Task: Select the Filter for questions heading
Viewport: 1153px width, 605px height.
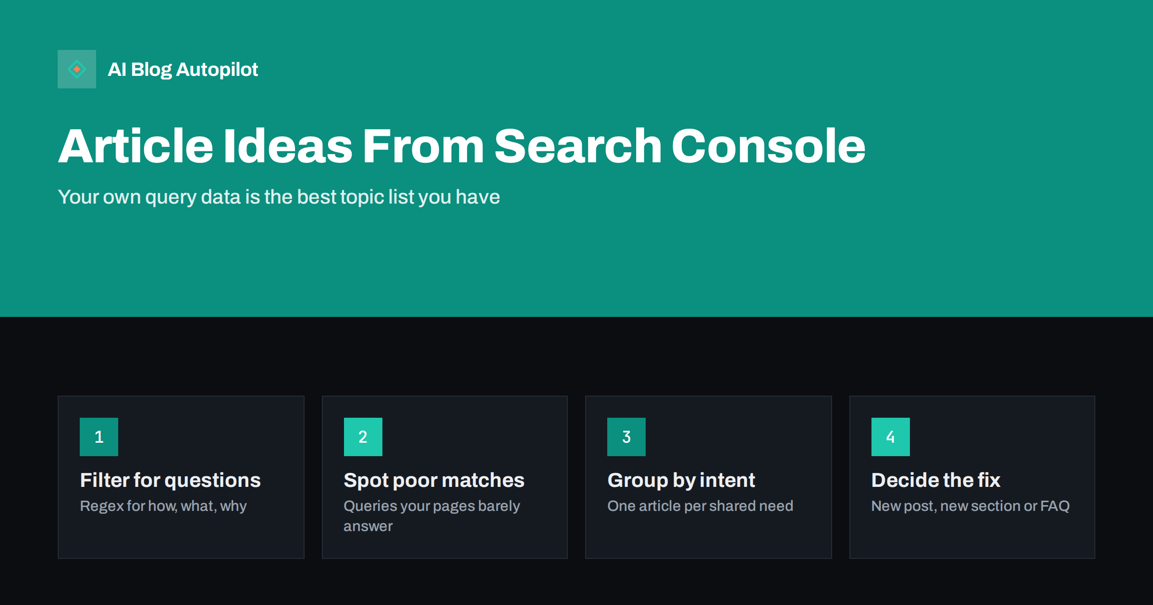Action: (171, 481)
